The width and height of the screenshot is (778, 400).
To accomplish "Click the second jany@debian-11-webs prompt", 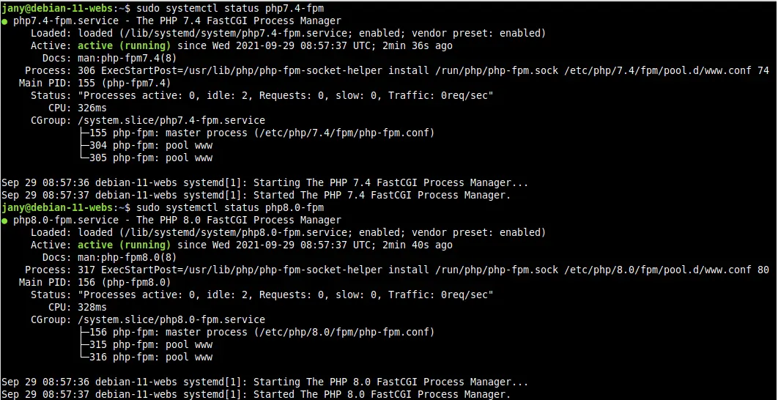I will [57, 207].
